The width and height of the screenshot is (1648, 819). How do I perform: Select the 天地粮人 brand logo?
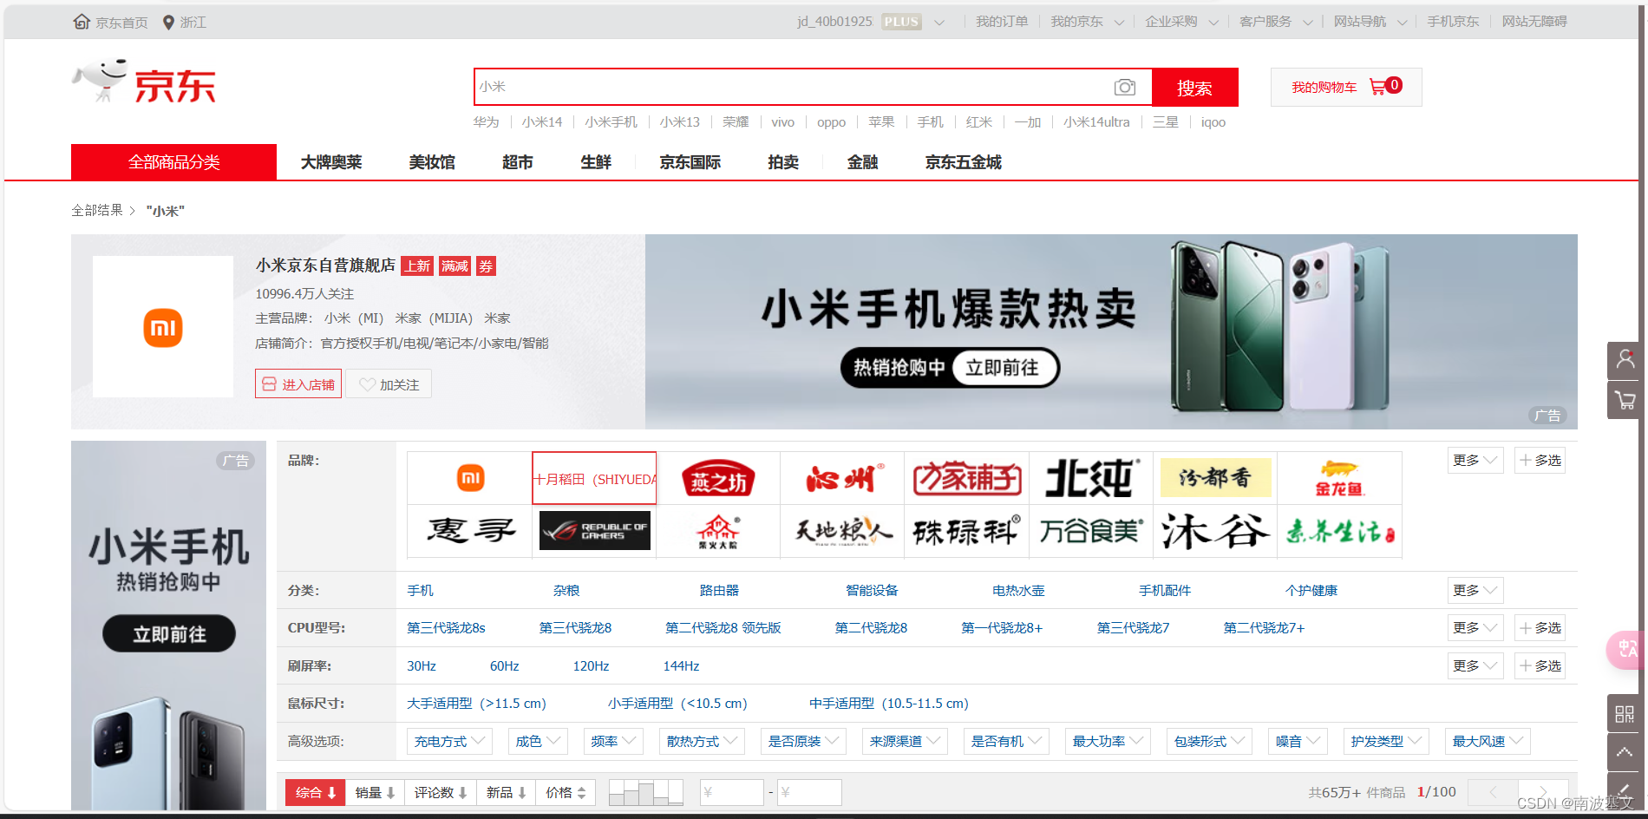pyautogui.click(x=842, y=531)
